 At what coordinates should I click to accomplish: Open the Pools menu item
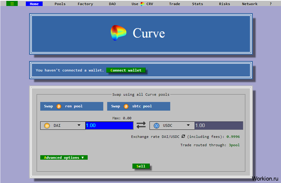(60, 4)
